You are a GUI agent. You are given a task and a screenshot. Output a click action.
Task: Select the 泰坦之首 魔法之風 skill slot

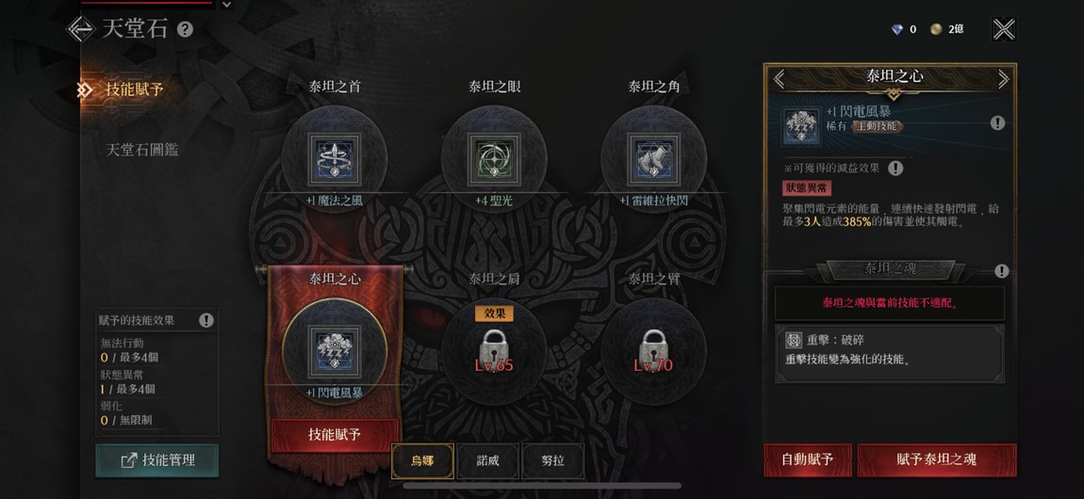tap(335, 159)
